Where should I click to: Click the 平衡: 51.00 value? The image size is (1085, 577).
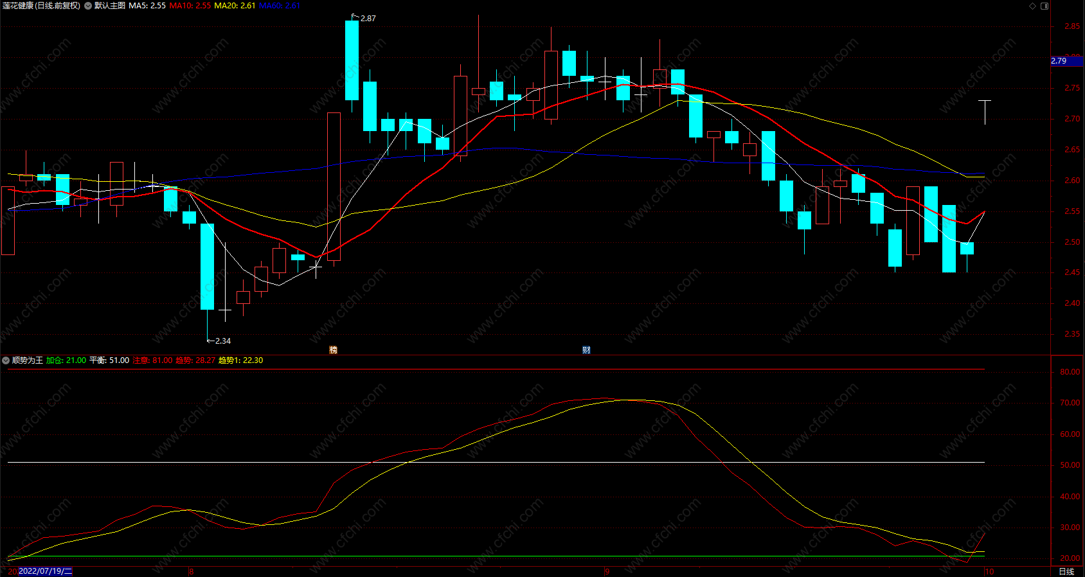(109, 360)
